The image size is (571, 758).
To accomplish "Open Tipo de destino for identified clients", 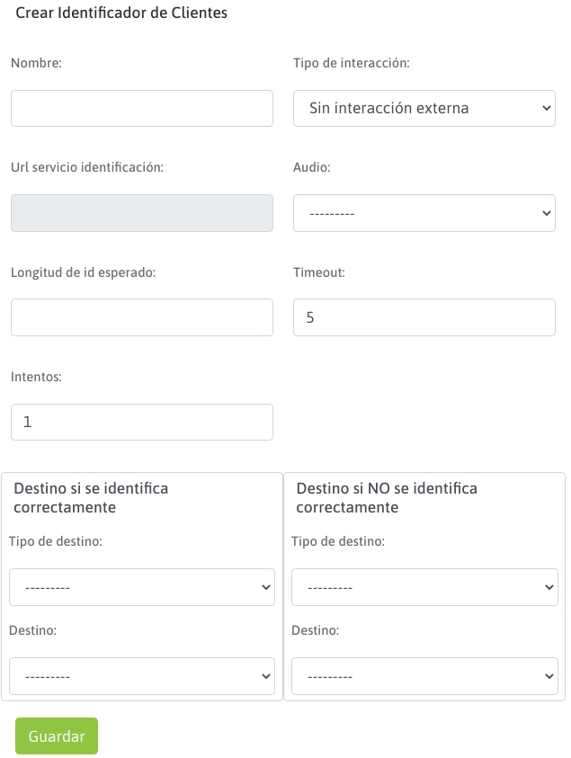I will tap(141, 587).
